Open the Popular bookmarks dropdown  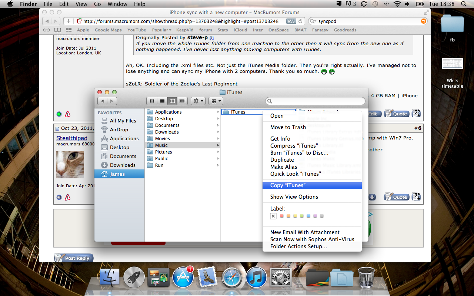point(161,30)
